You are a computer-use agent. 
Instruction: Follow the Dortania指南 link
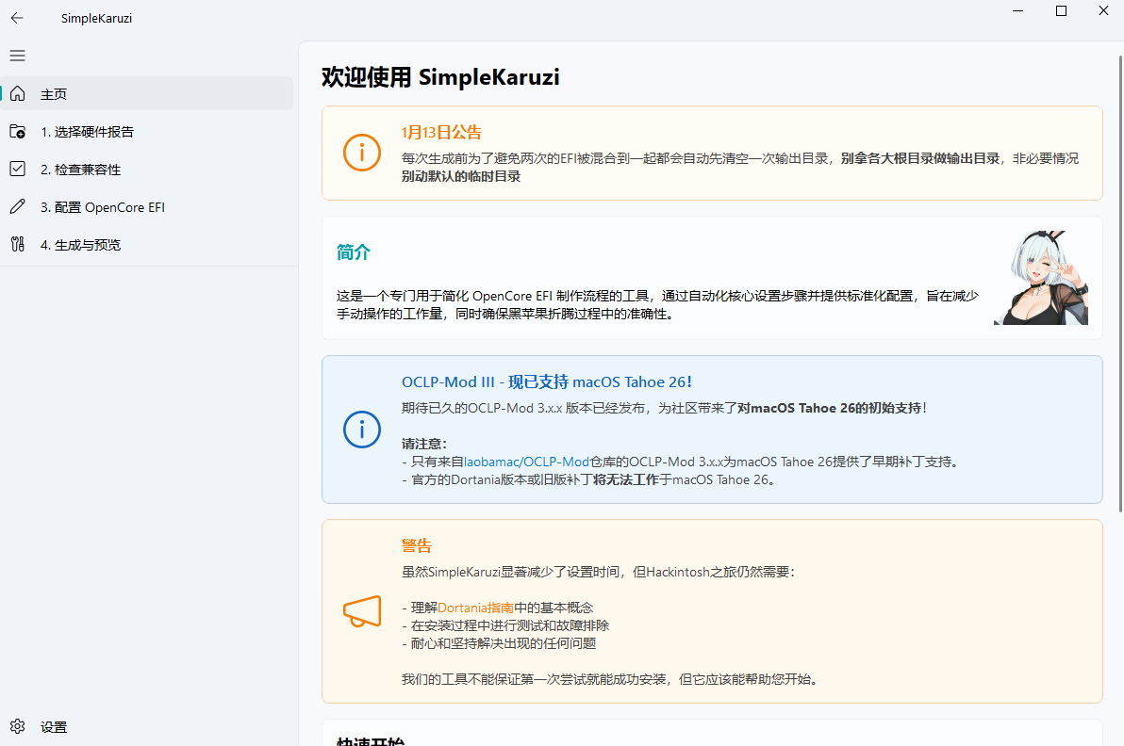coord(475,608)
